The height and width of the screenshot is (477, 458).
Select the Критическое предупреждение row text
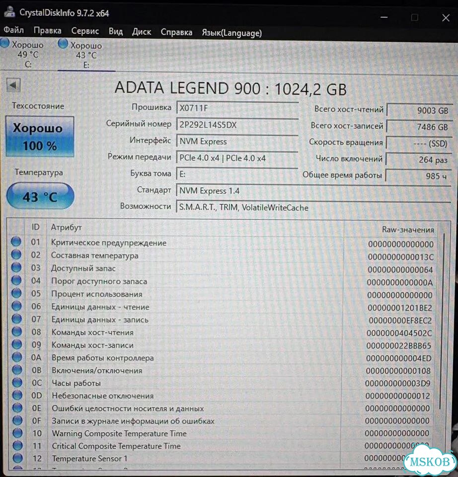[109, 243]
